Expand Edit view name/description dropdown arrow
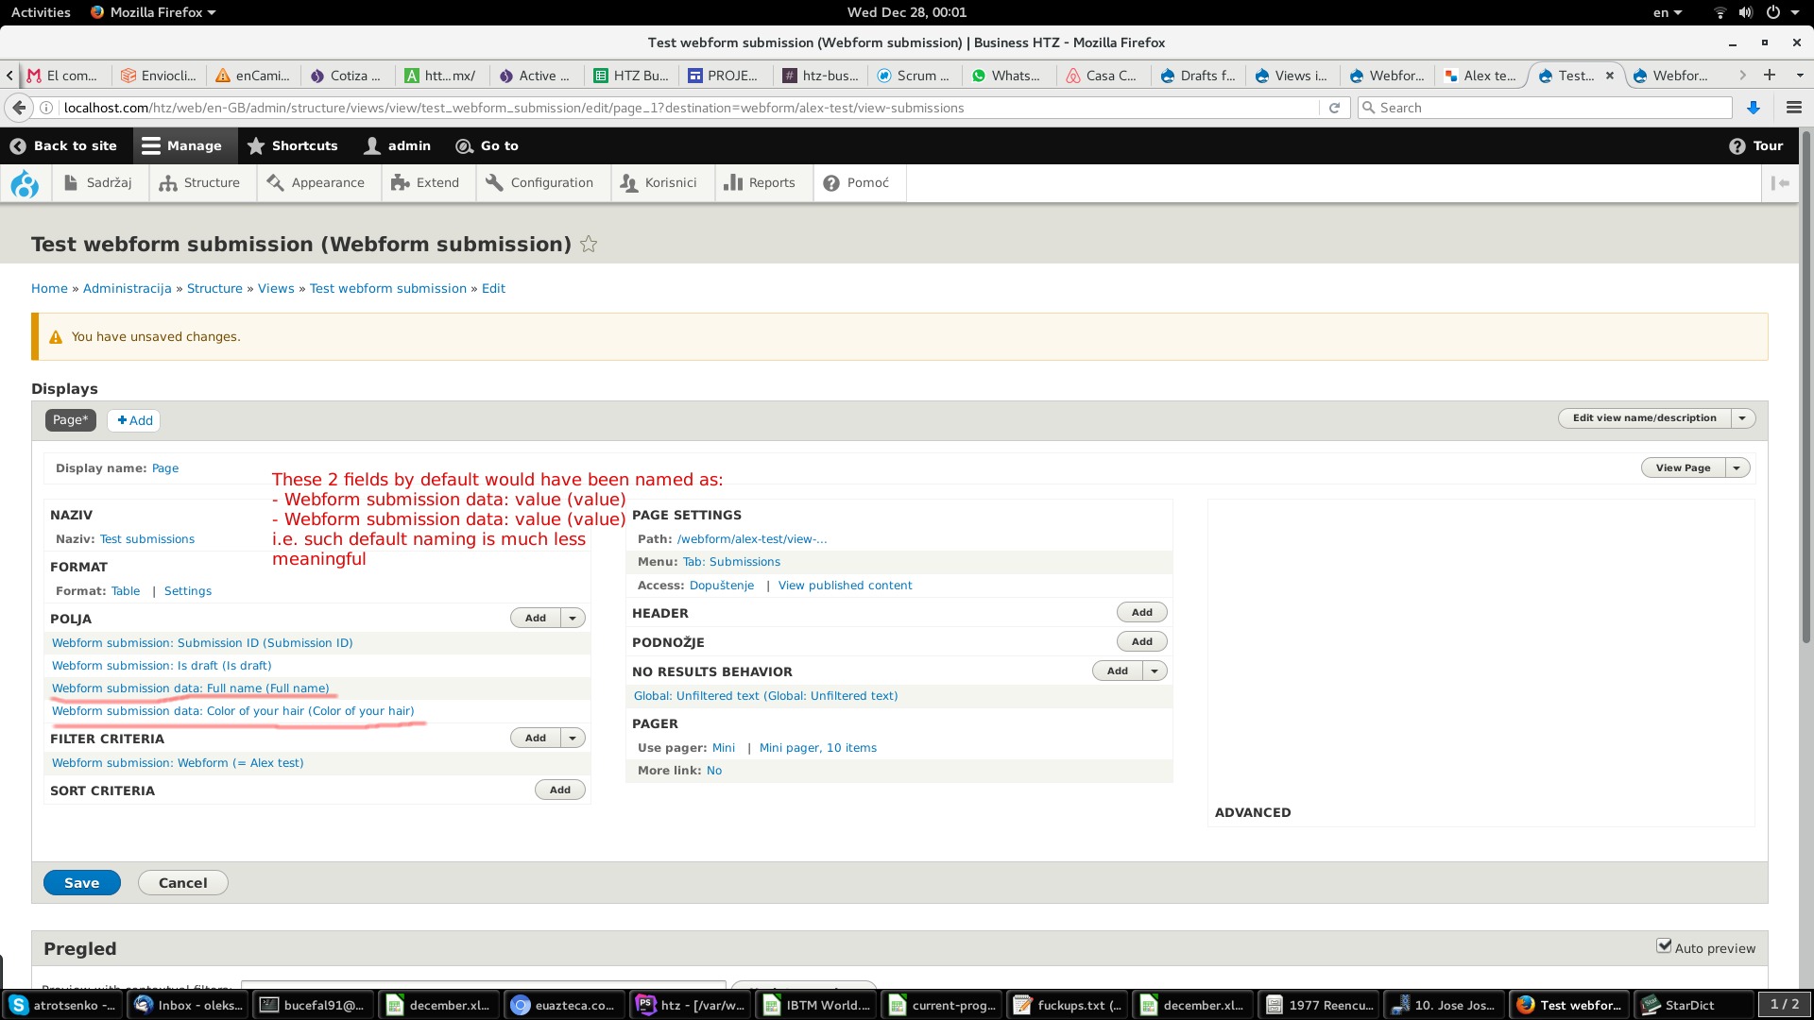 1743,418
